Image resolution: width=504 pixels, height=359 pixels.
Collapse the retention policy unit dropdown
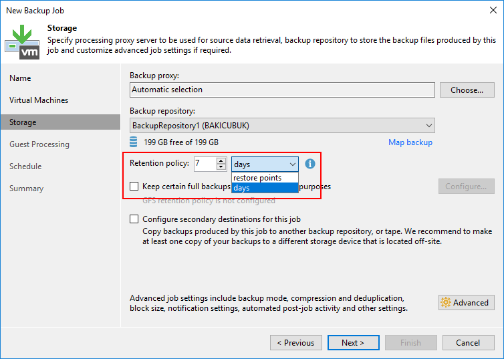[292, 164]
